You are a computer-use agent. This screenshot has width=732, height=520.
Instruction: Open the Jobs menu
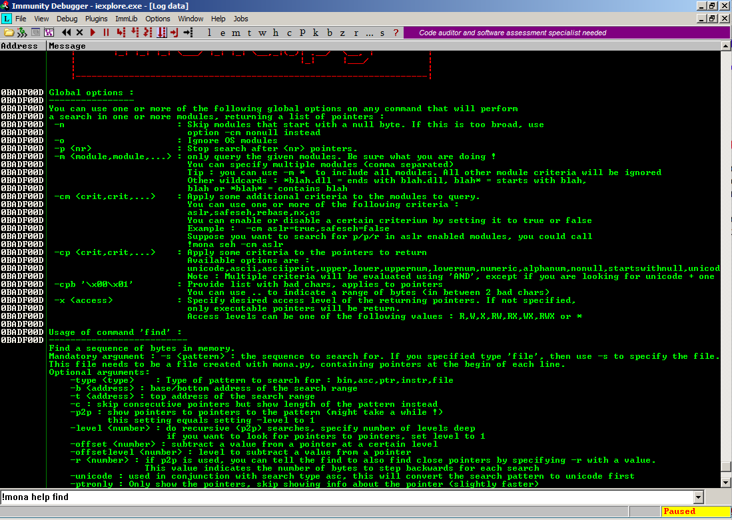(x=241, y=19)
